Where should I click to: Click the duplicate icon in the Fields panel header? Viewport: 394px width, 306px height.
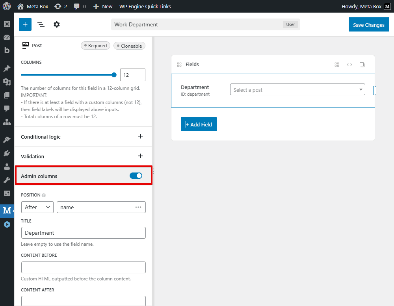tap(362, 65)
